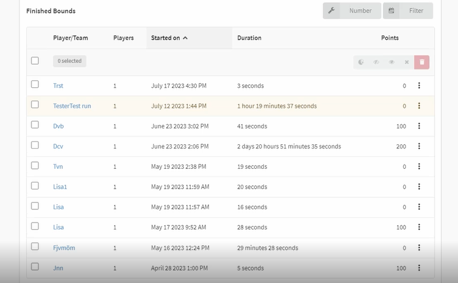Open Lisa link started May 19 11:57 AM
Image resolution: width=458 pixels, height=283 pixels.
click(x=58, y=207)
